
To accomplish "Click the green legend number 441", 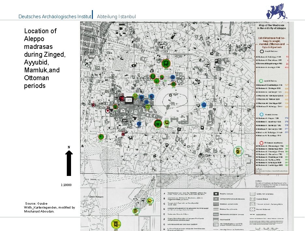I will coord(287,157).
